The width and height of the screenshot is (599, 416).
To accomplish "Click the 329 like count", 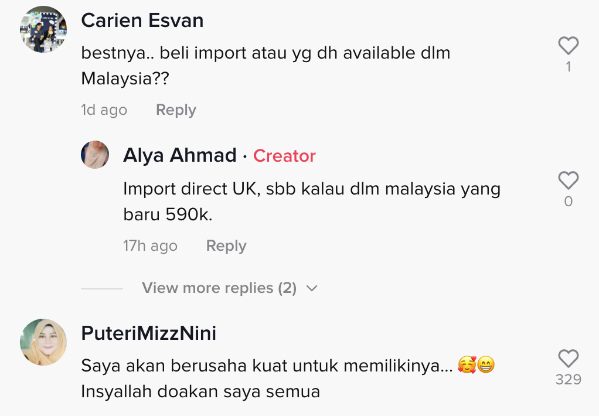I will (x=569, y=379).
